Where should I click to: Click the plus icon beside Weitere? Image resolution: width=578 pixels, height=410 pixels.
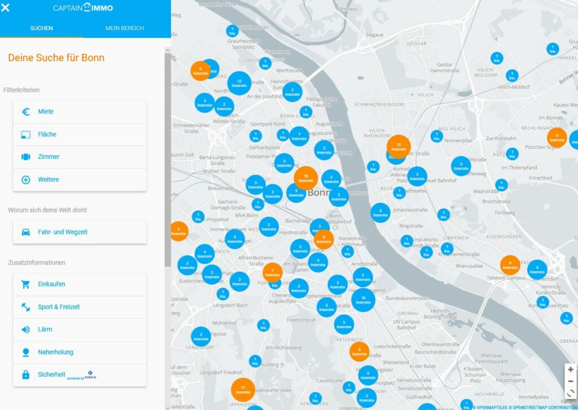click(25, 180)
